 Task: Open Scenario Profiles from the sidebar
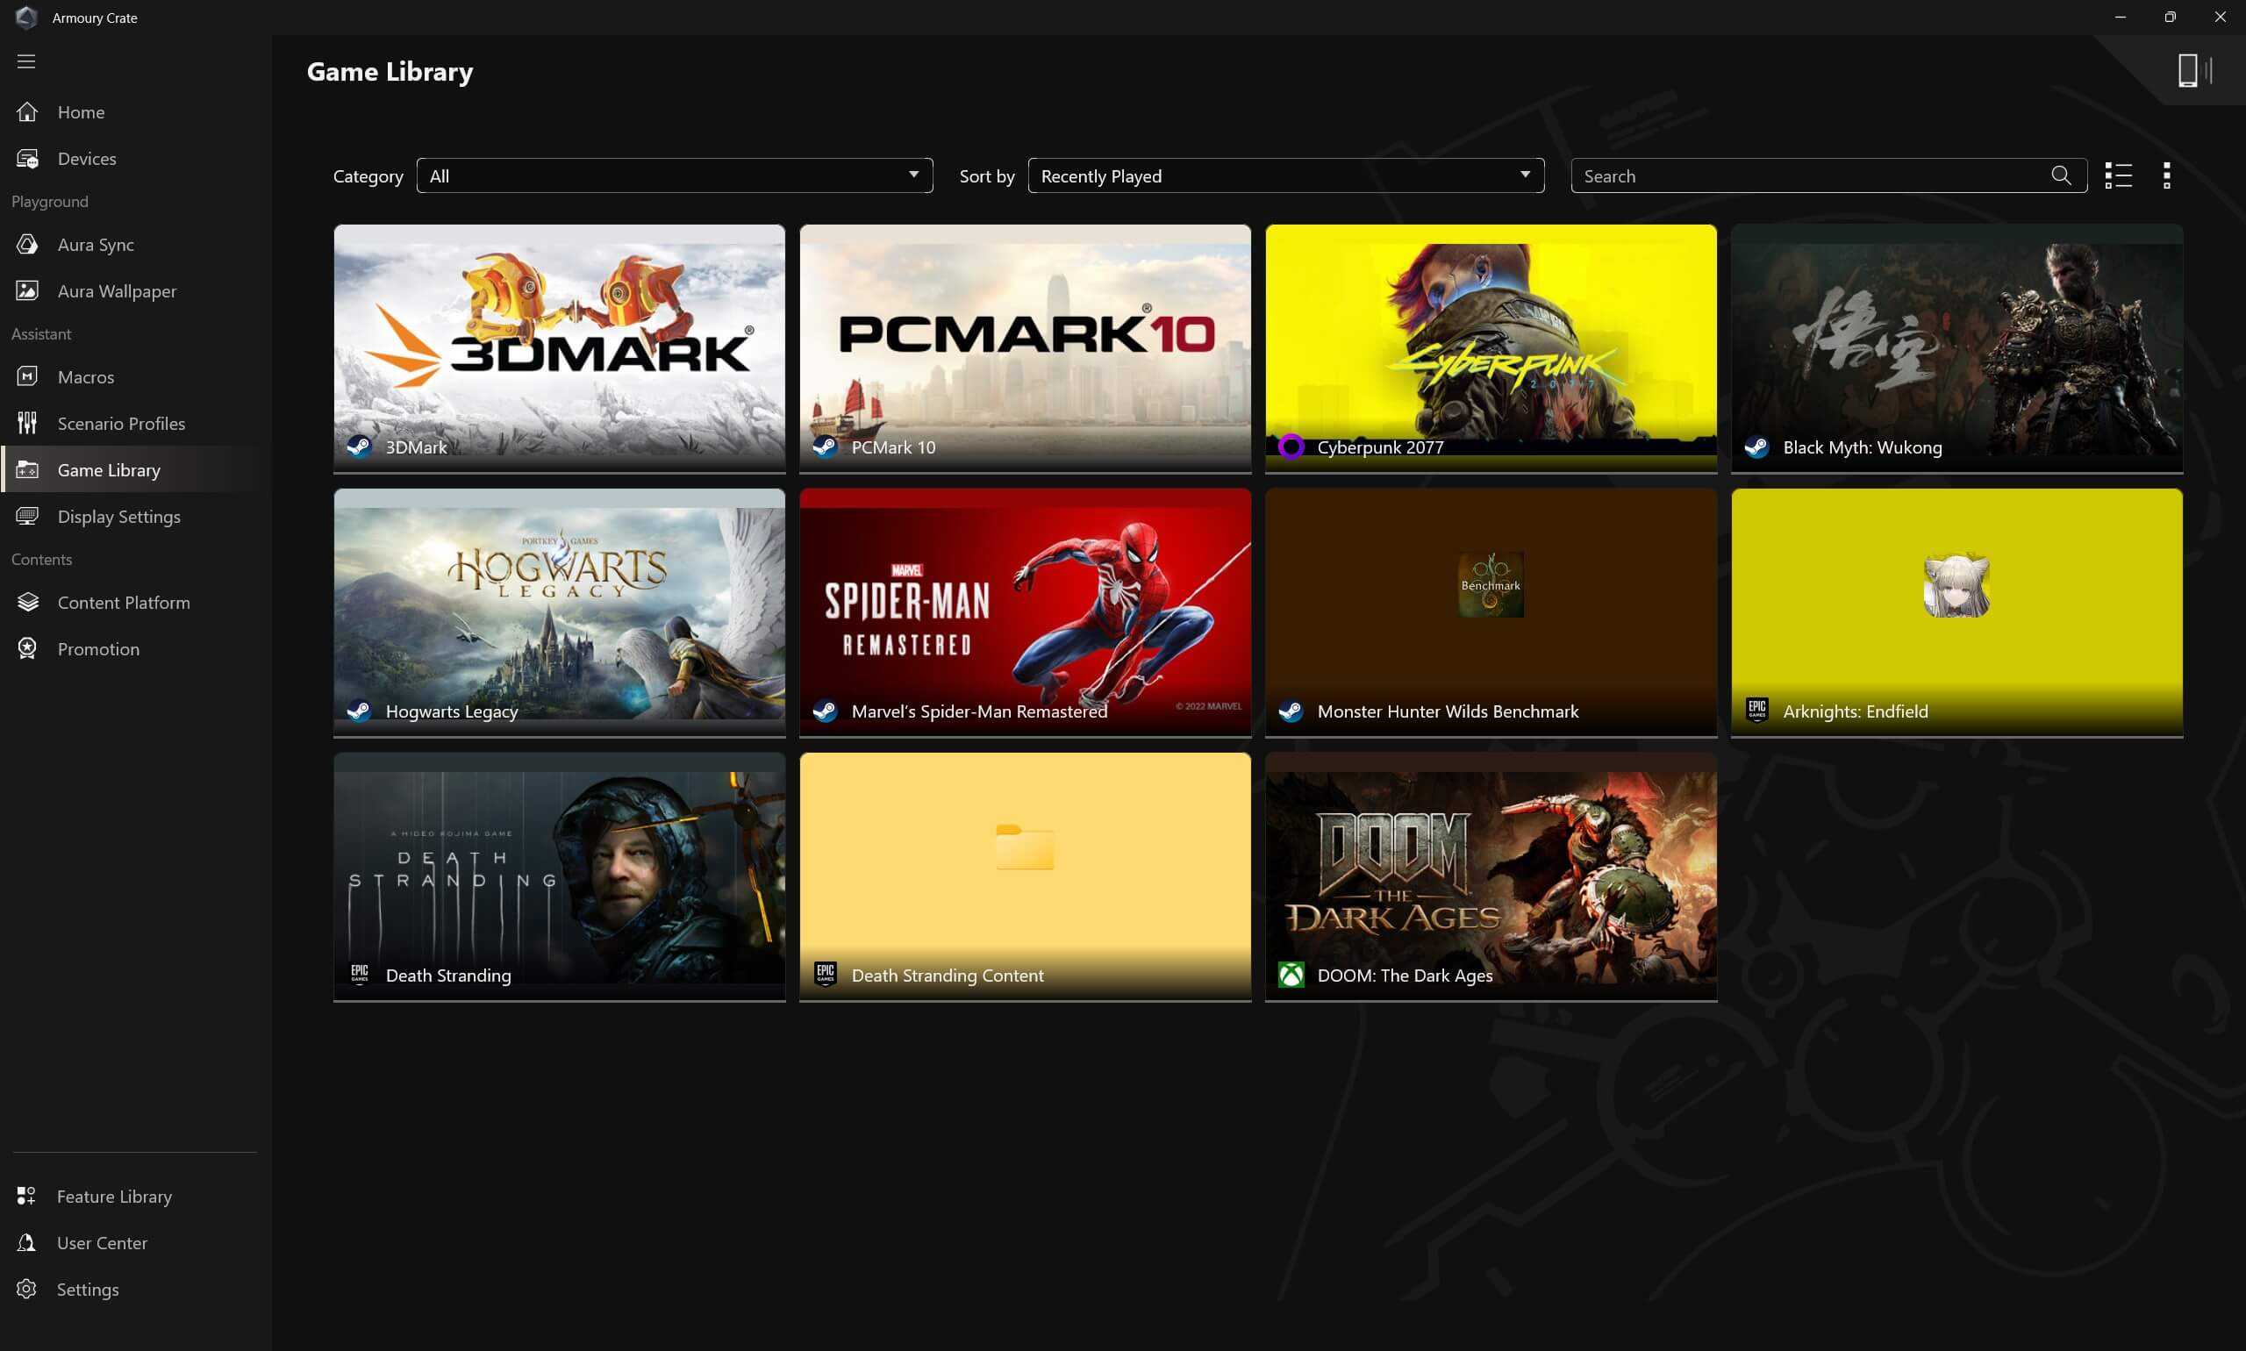[120, 423]
